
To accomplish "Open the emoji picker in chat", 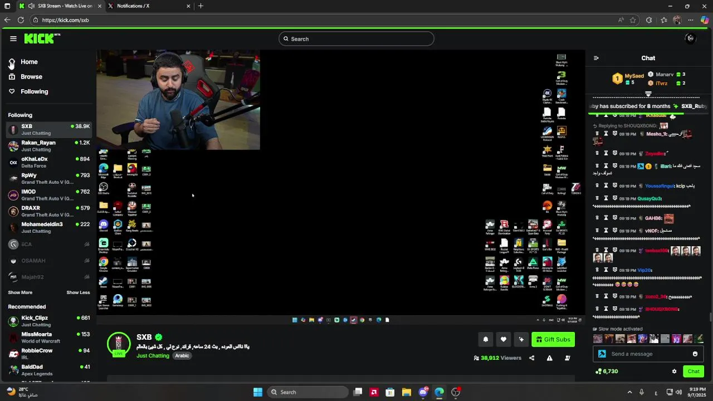I will point(695,354).
